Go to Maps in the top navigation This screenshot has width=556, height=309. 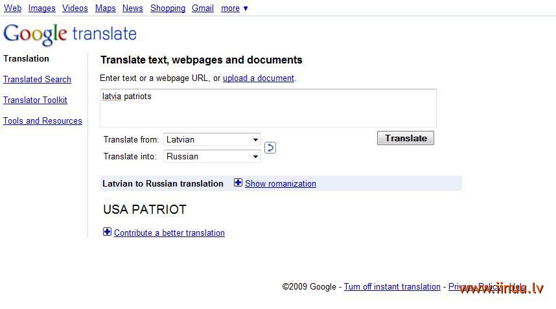(x=106, y=8)
